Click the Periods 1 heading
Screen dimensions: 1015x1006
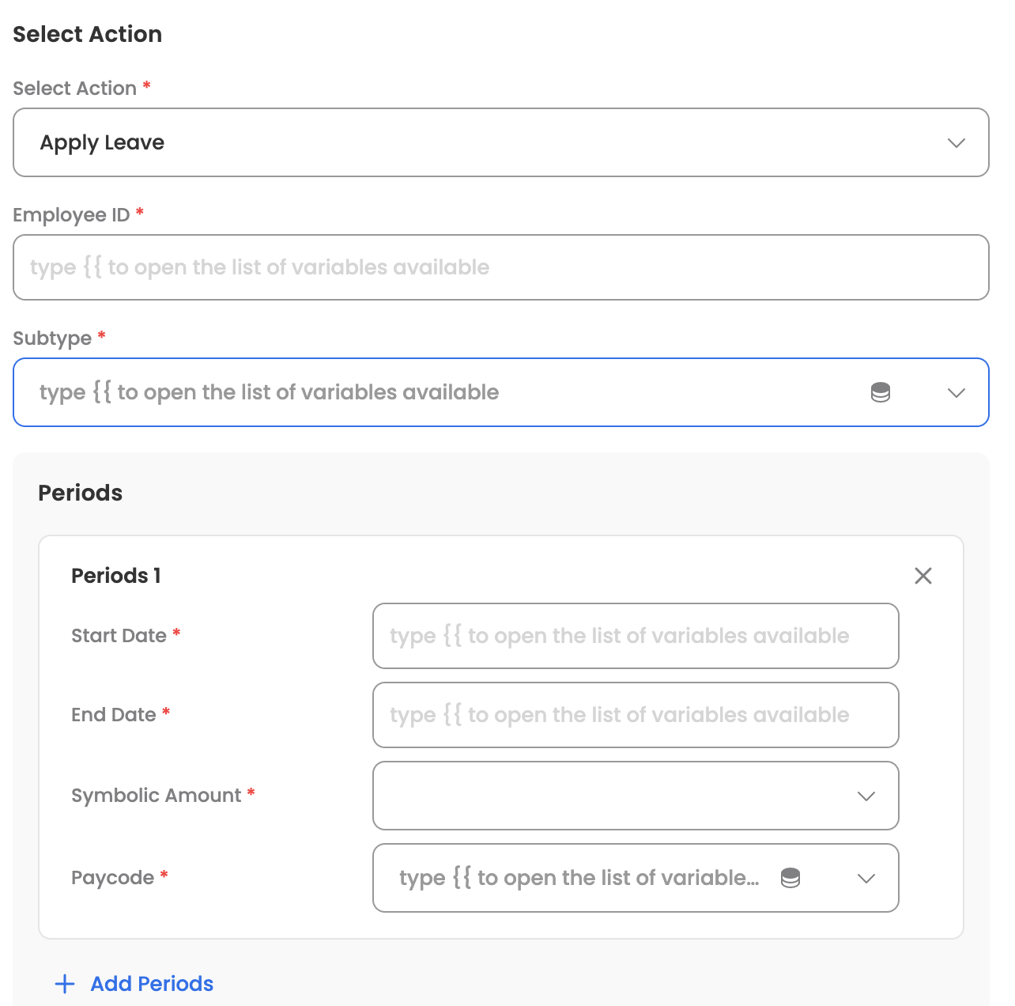point(116,576)
